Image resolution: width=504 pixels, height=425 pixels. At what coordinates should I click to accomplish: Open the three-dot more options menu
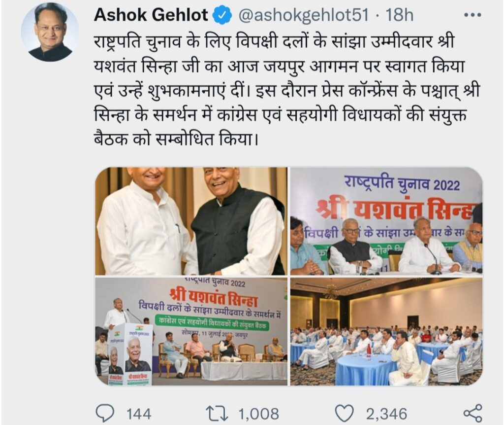coord(472,15)
